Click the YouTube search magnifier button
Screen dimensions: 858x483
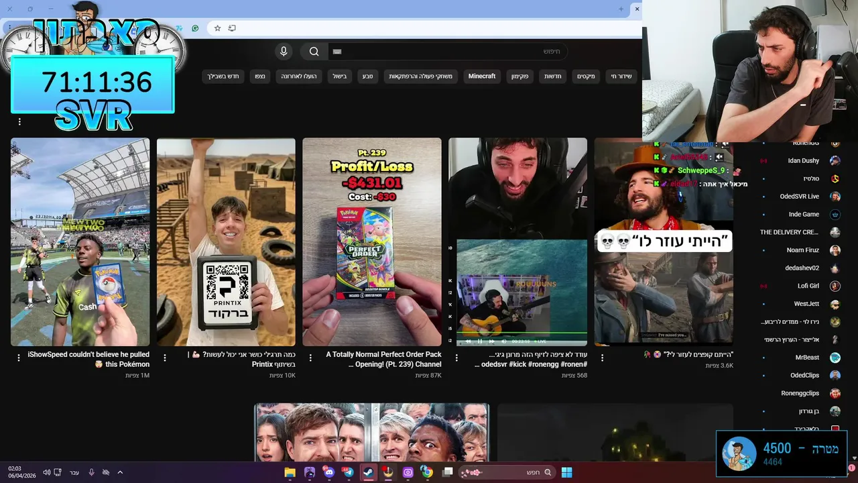pos(314,52)
